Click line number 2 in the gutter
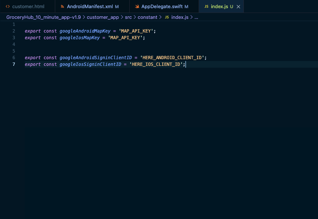The width and height of the screenshot is (318, 219). [14, 31]
